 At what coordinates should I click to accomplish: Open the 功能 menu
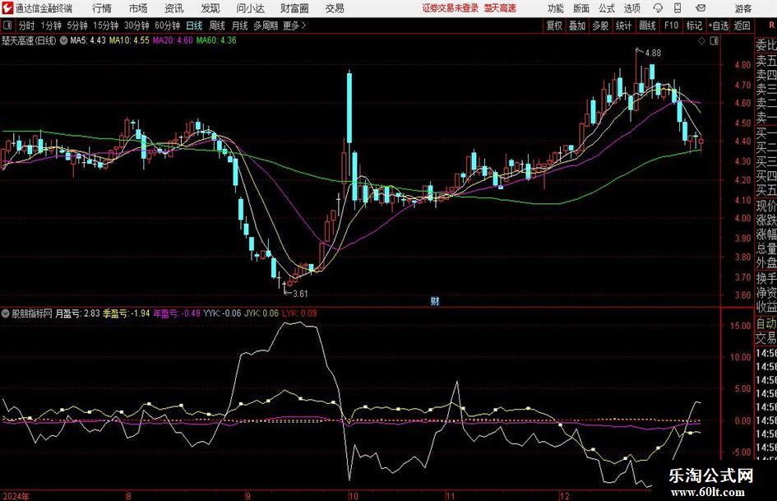coord(555,8)
